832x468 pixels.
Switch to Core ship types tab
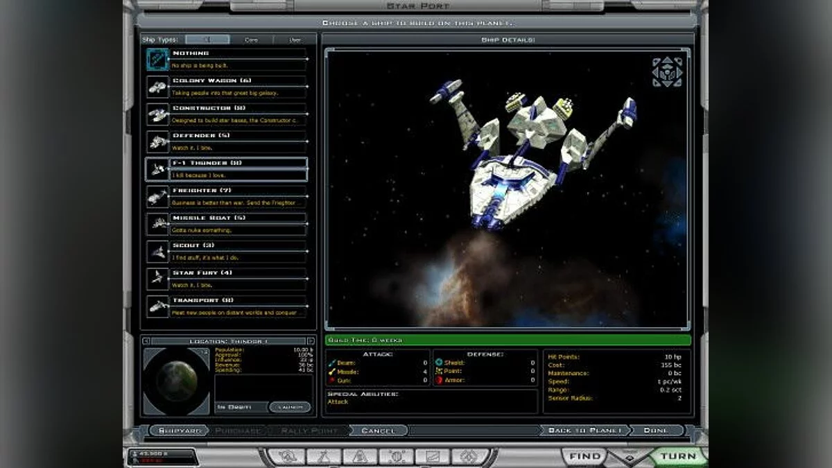pyautogui.click(x=251, y=40)
